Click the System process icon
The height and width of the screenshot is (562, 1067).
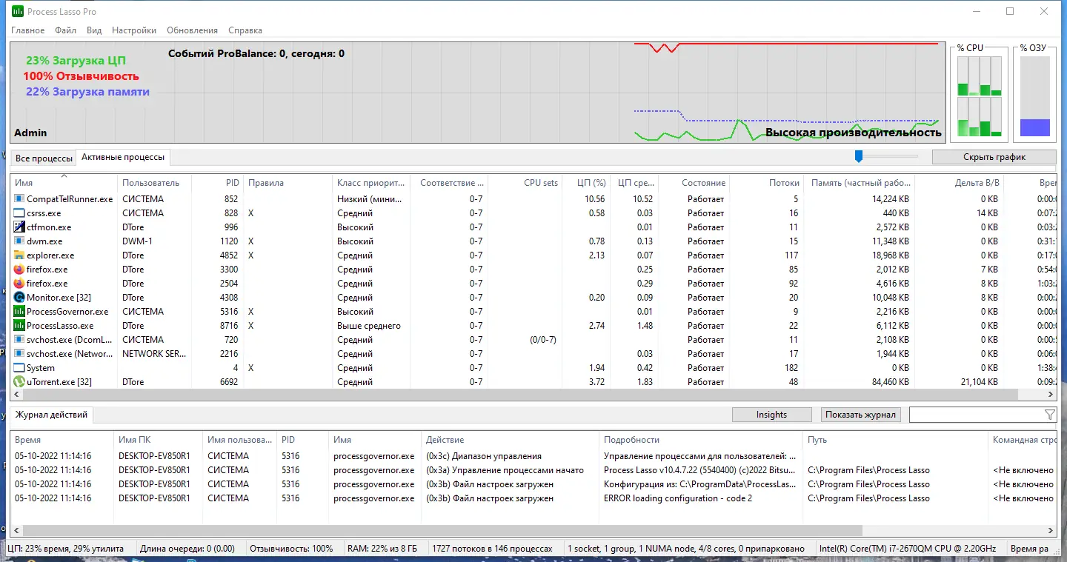(x=19, y=368)
